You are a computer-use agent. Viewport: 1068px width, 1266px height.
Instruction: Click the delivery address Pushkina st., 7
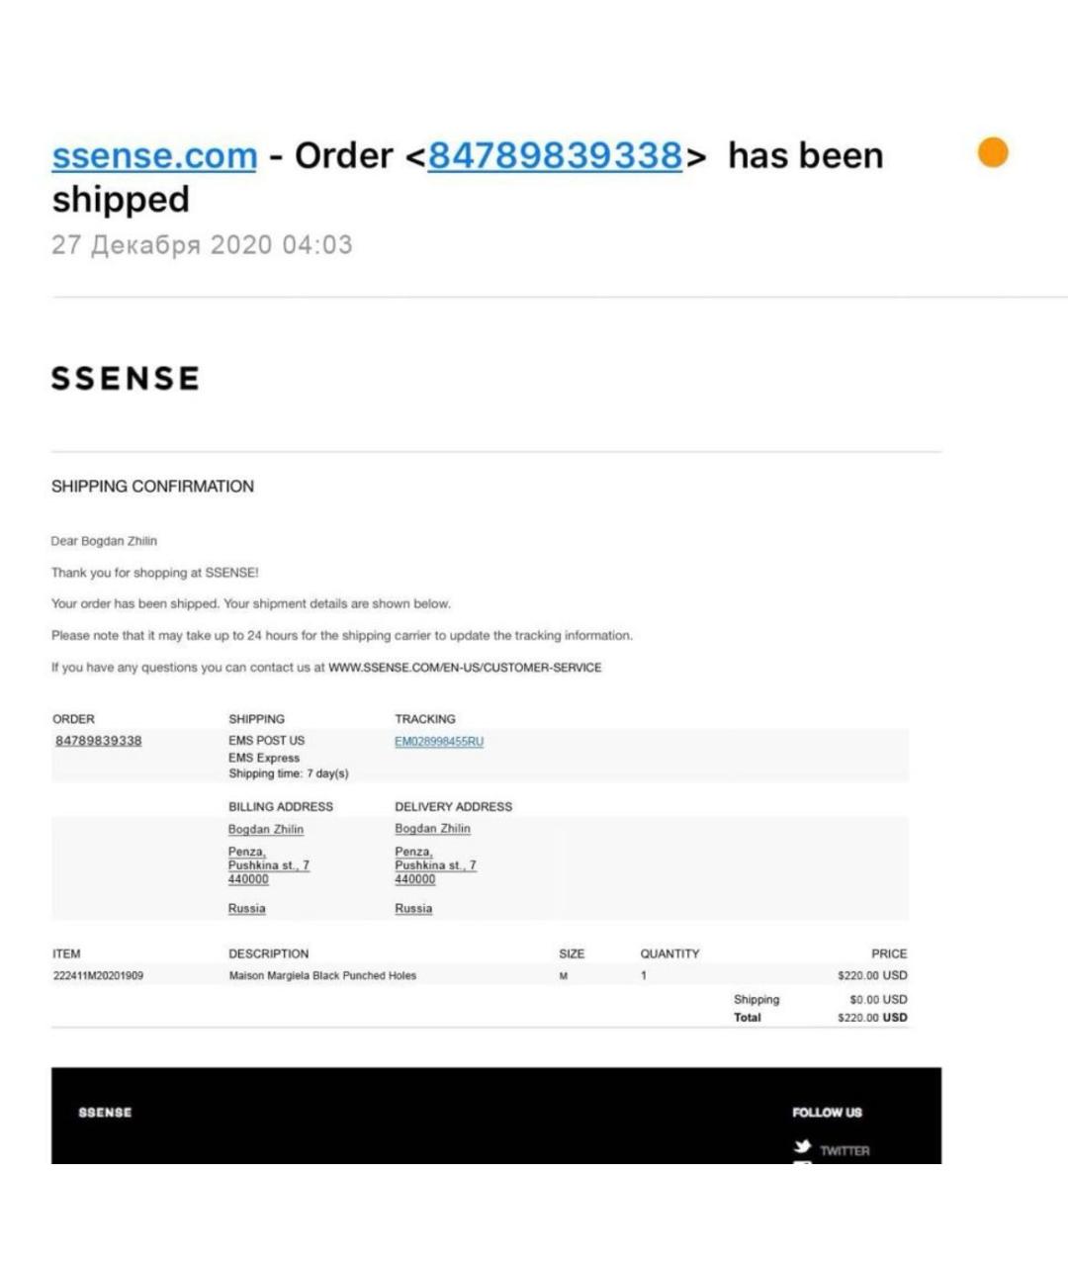tap(435, 865)
